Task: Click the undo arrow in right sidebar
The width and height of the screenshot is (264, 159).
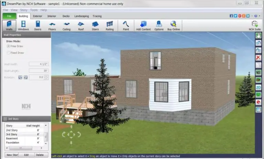Action: pyautogui.click(x=258, y=43)
